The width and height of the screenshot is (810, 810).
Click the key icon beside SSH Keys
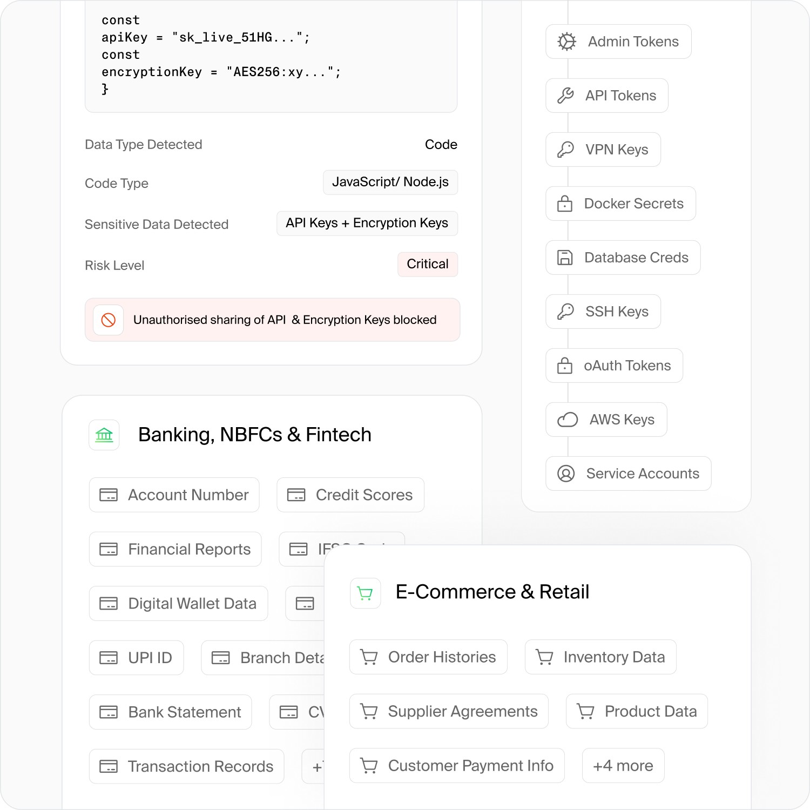point(565,312)
